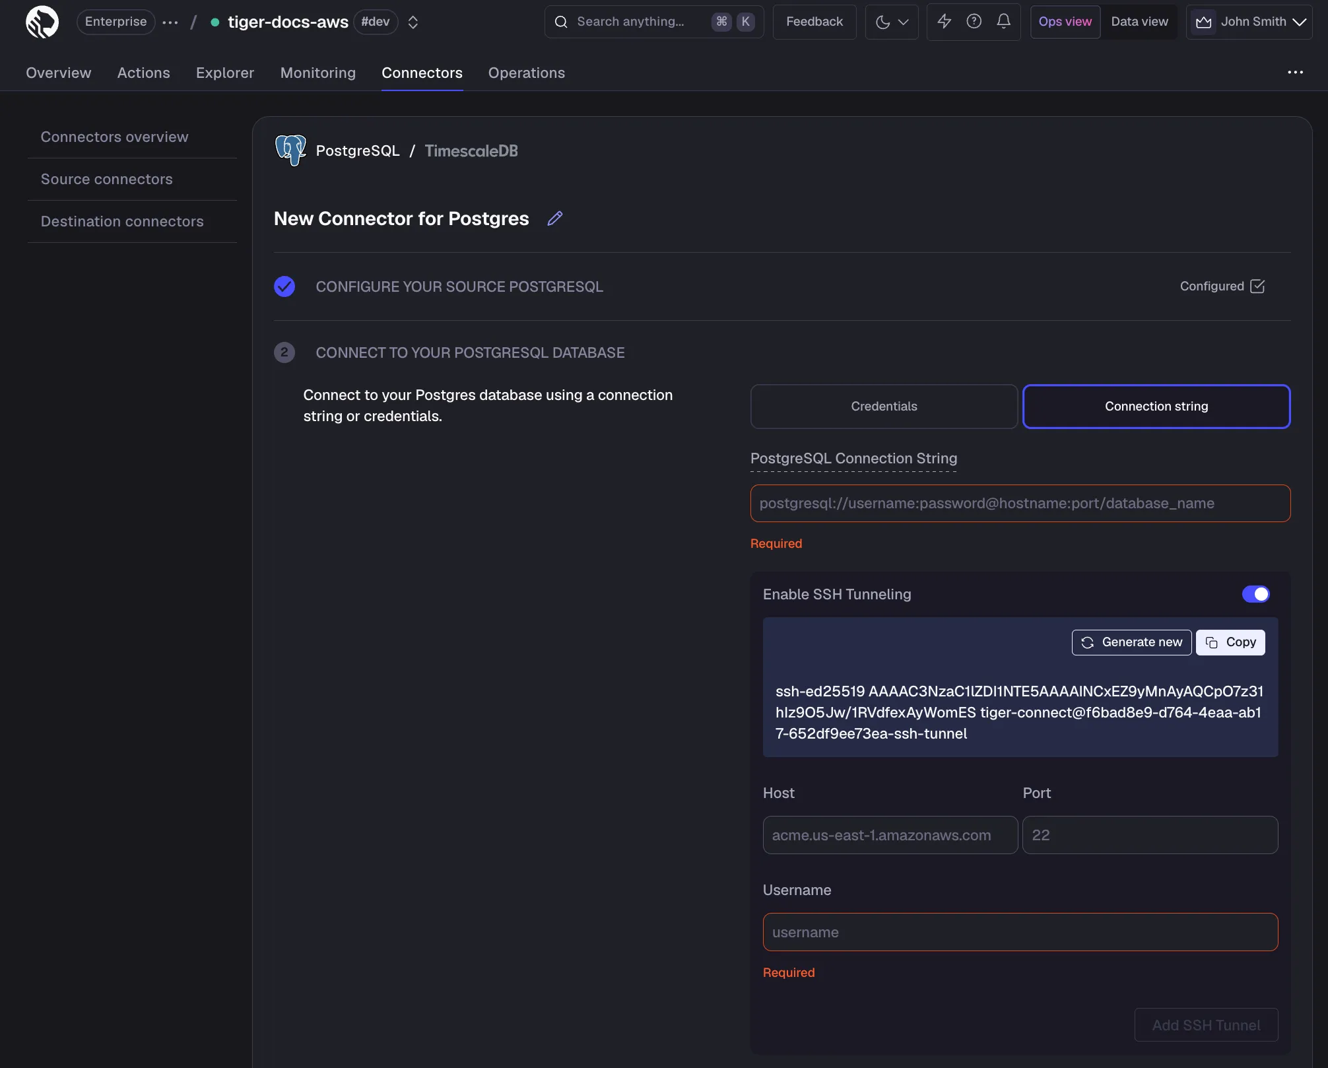This screenshot has height=1068, width=1328.
Task: Click the PostgreSQL Connection String label
Action: tap(854, 458)
